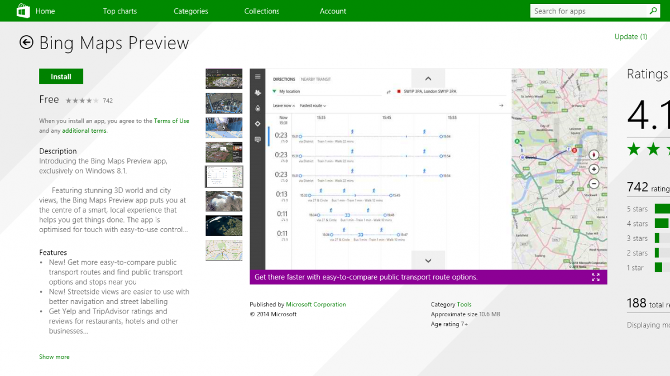Open hamburger menu in Bing Maps screenshot

point(257,77)
